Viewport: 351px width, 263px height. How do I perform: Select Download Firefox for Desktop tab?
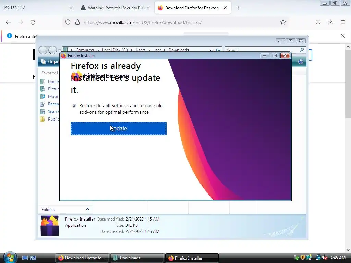[193, 8]
